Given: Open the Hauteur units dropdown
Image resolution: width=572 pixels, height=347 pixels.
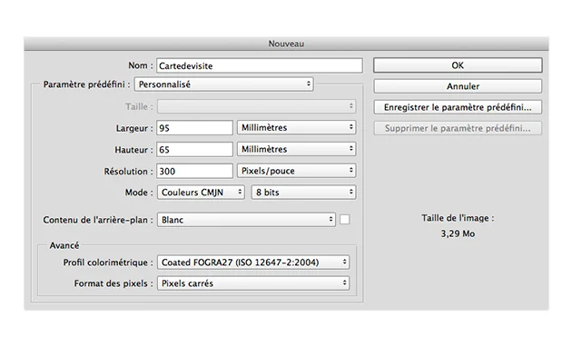Looking at the screenshot, I should (297, 149).
